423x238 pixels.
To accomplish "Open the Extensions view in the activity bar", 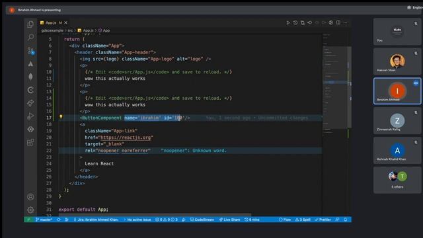I will (30, 142).
